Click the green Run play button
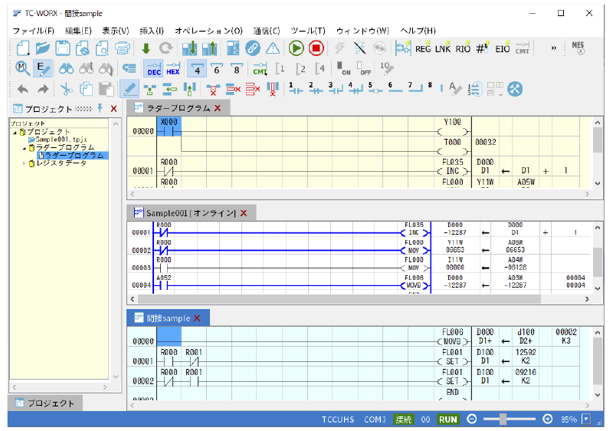This screenshot has height=431, width=613. pos(296,48)
